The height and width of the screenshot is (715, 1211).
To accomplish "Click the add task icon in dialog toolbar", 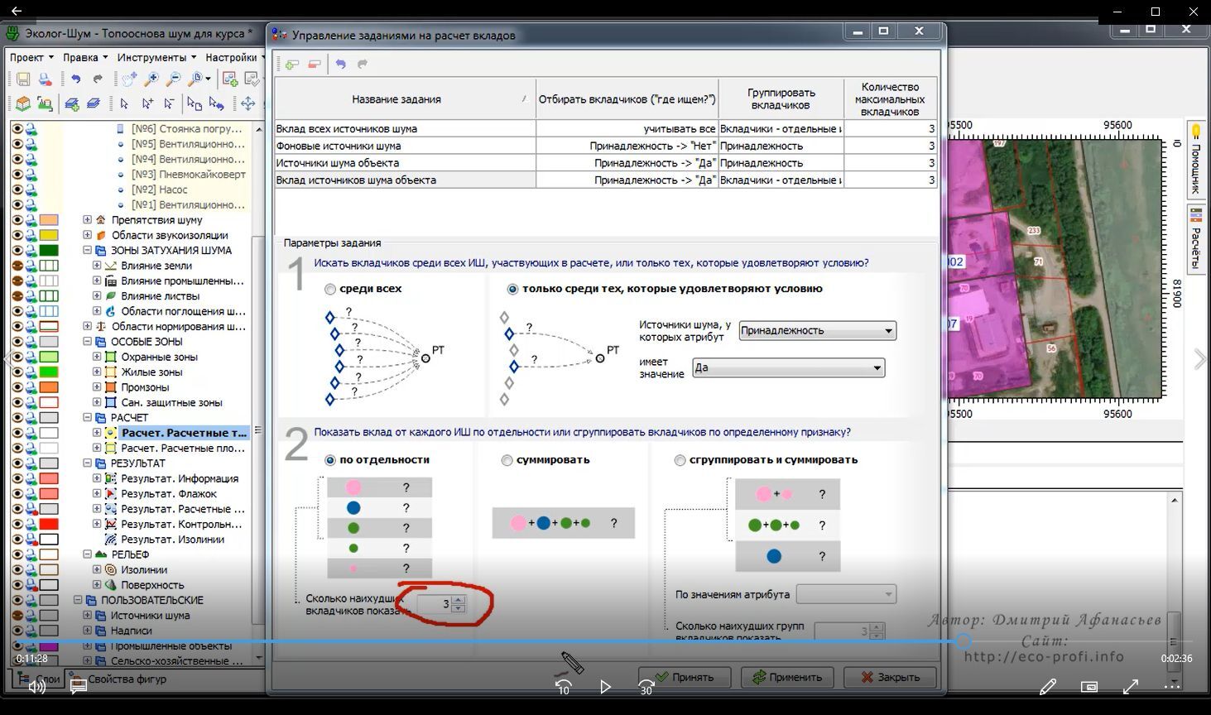I will [291, 64].
